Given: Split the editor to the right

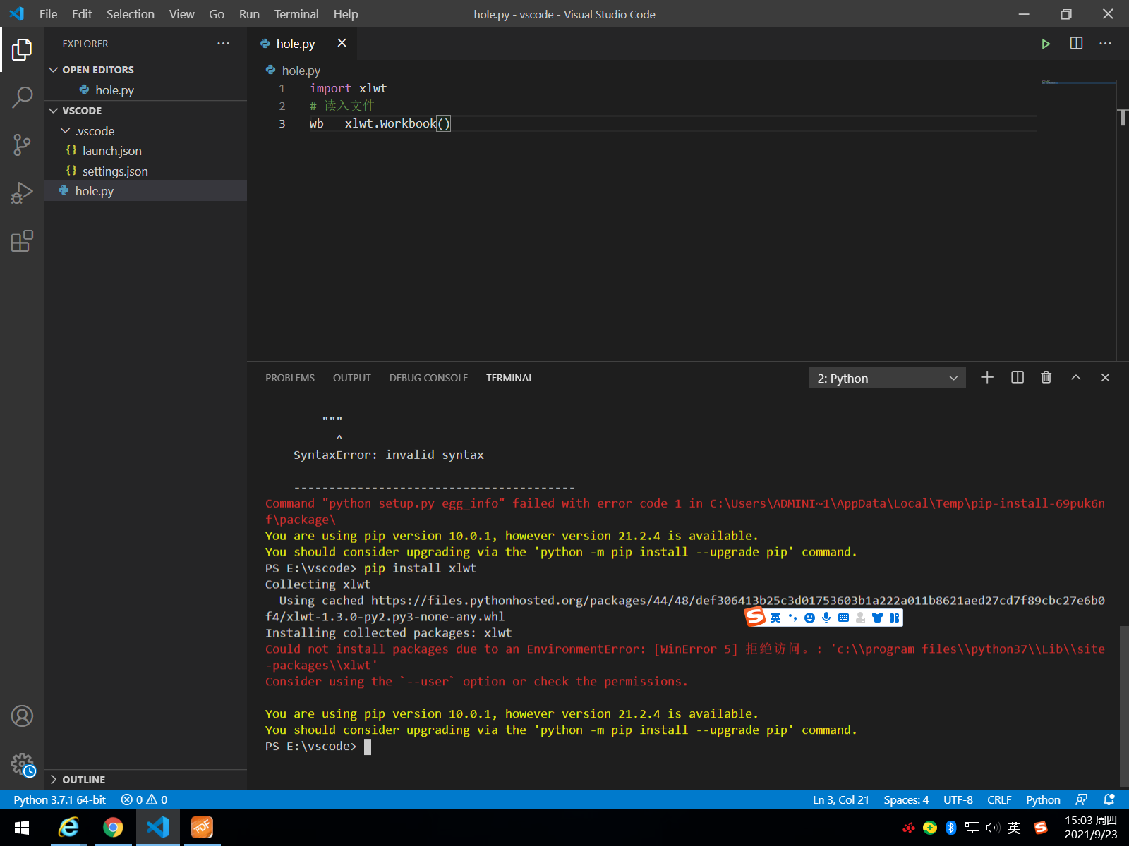Looking at the screenshot, I should click(x=1076, y=44).
